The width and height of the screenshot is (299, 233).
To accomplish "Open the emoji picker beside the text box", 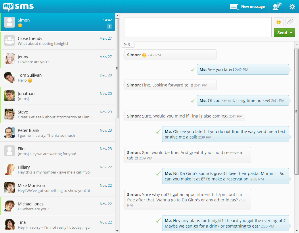I will point(278,22).
